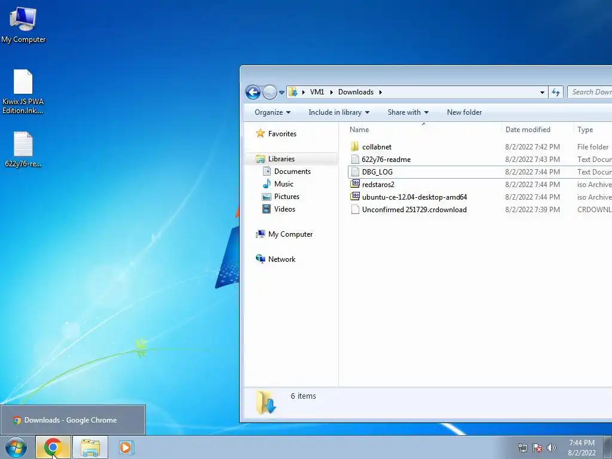Click the Videos filmstrip icon
Image resolution: width=612 pixels, height=459 pixels.
point(267,209)
